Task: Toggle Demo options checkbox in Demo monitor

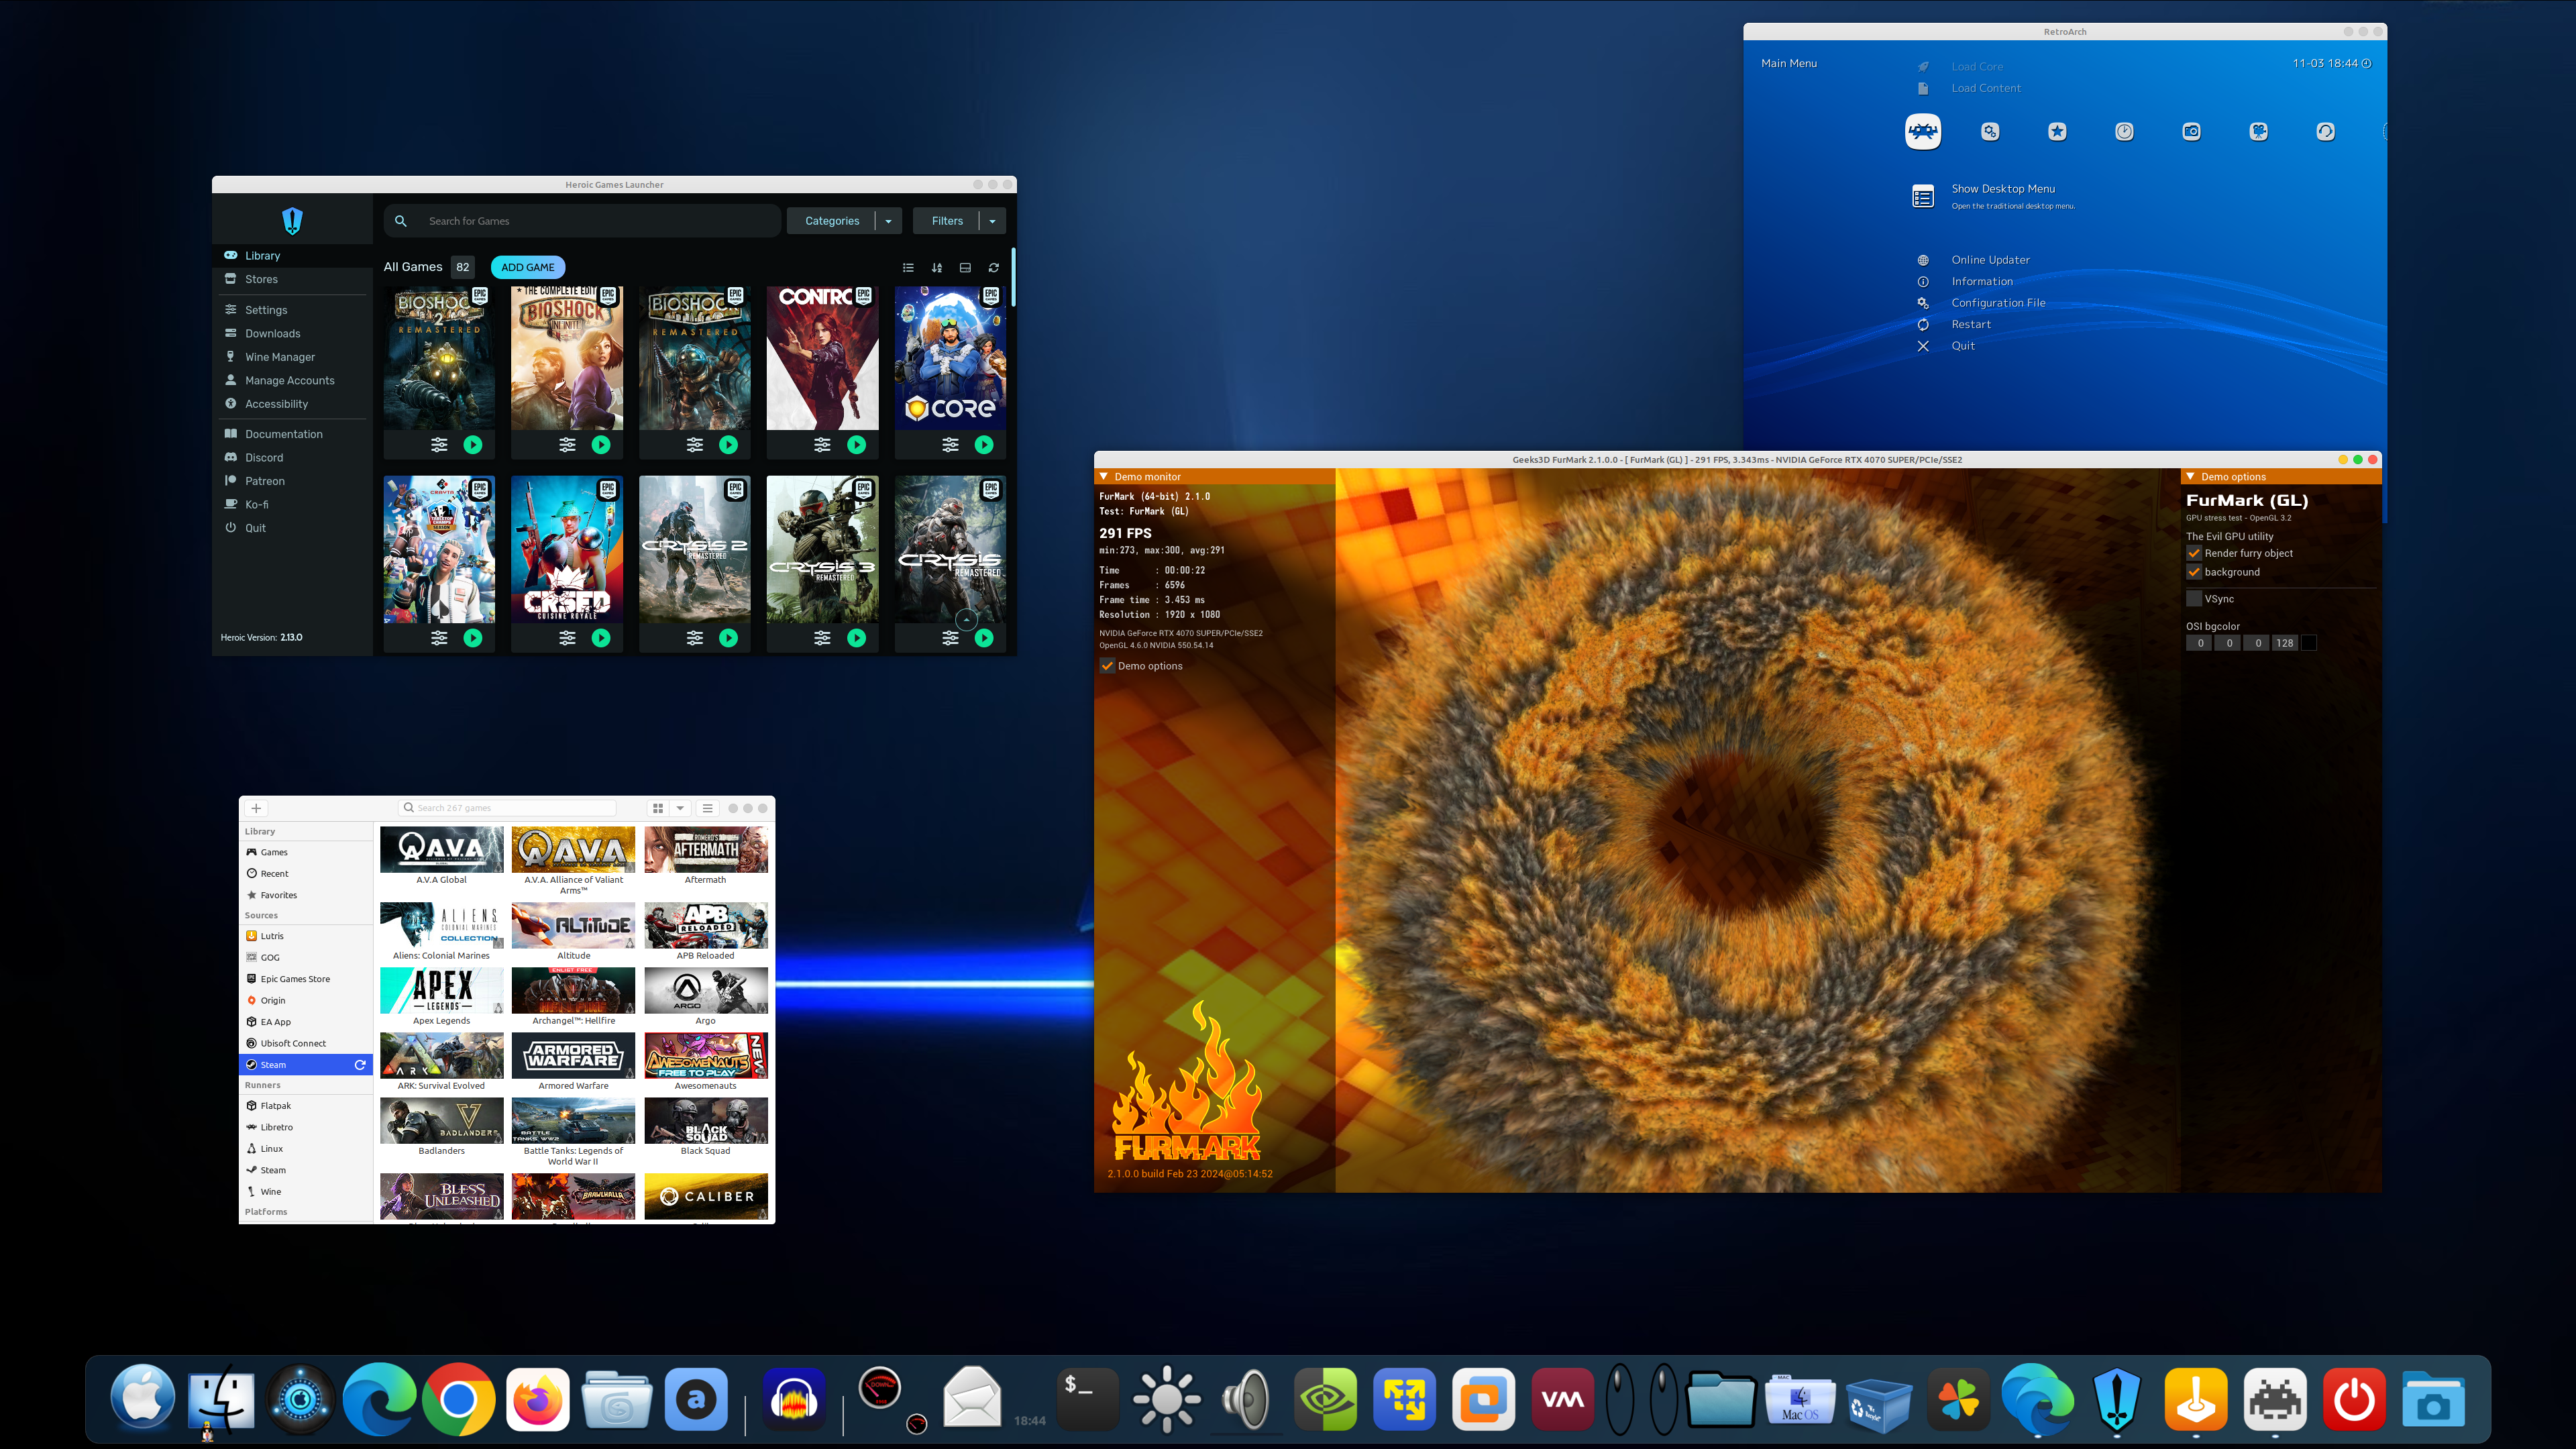Action: (1107, 666)
